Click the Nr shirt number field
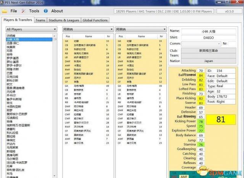Viewport: 244px width, 178px height. [232, 44]
